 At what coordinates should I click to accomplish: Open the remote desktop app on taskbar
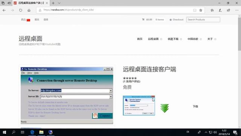pyautogui.click(x=50, y=132)
